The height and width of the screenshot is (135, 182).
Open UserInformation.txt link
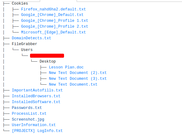pyautogui.click(x=34, y=125)
